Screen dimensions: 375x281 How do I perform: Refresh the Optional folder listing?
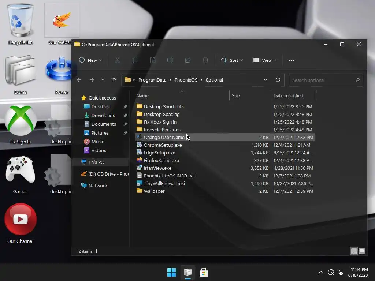coord(278,80)
